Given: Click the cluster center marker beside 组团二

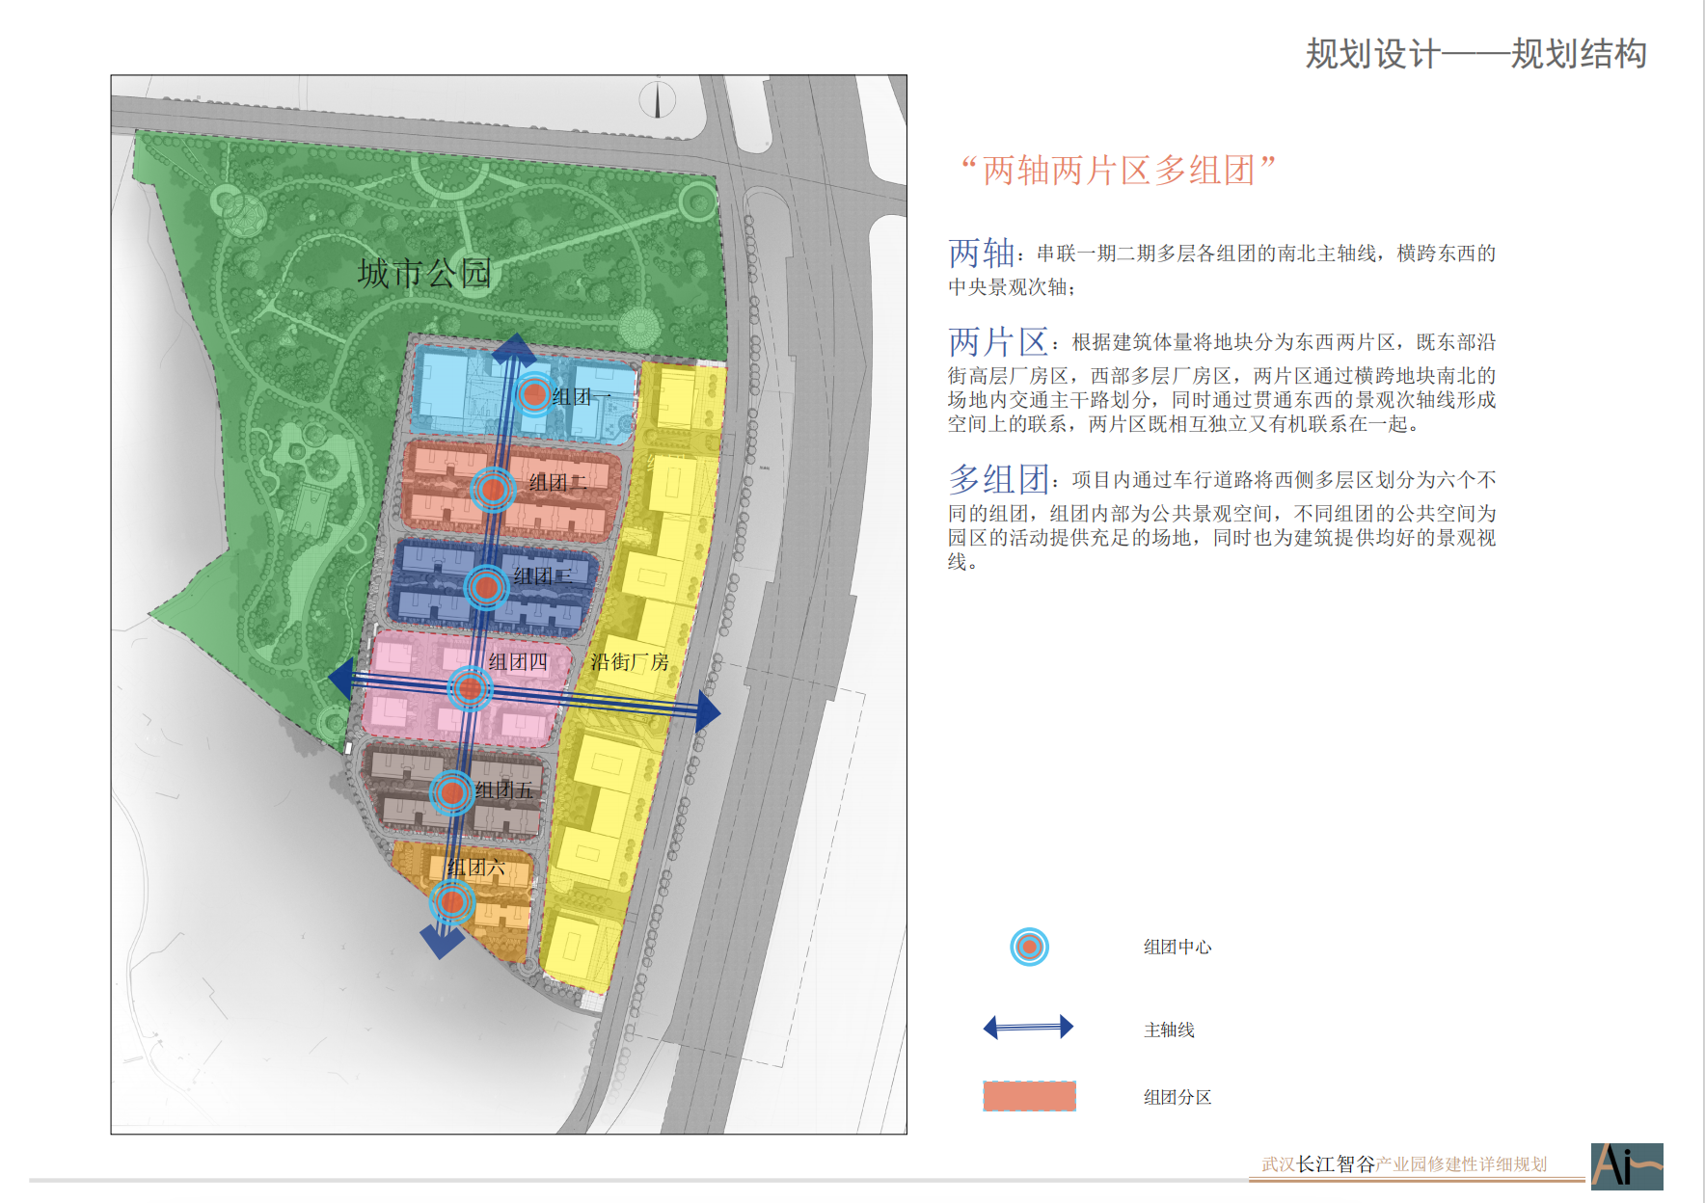Looking at the screenshot, I should [493, 490].
